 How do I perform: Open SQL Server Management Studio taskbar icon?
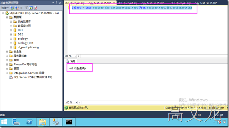pos(56,122)
